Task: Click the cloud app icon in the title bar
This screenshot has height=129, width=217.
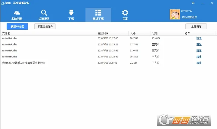Action: (x=3, y=3)
